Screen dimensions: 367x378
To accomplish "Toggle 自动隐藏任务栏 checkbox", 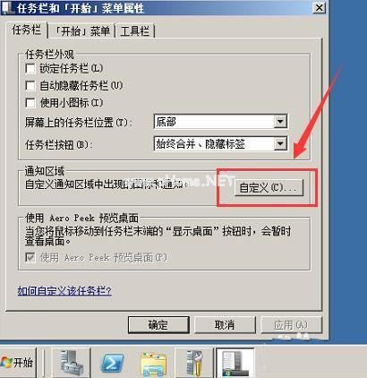I will point(30,86).
